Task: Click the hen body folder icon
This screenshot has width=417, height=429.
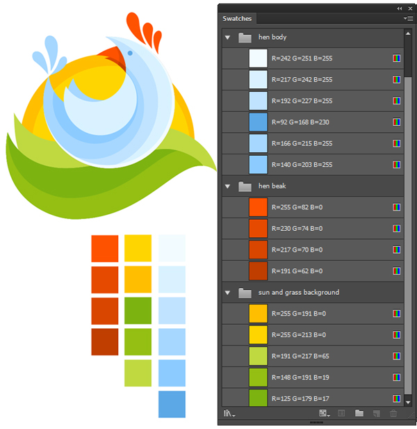Action: tap(245, 38)
